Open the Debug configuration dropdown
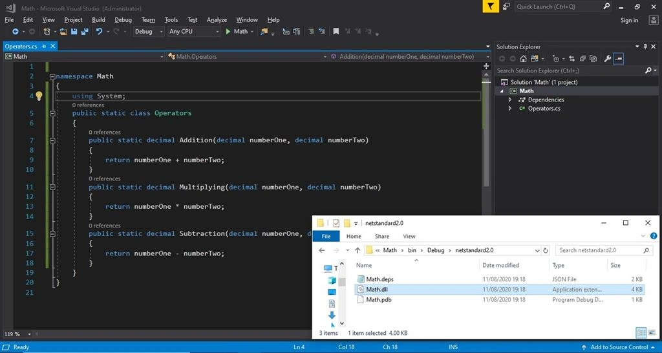Viewport: 662px width, 353px height. point(149,32)
